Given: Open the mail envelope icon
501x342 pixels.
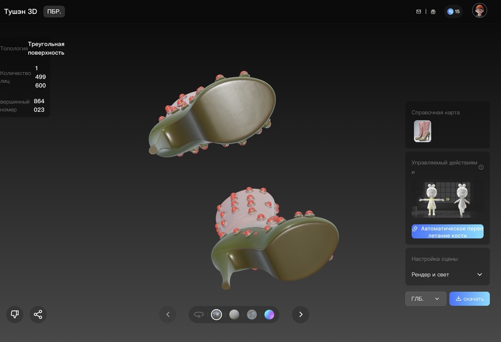Looking at the screenshot, I should (419, 11).
